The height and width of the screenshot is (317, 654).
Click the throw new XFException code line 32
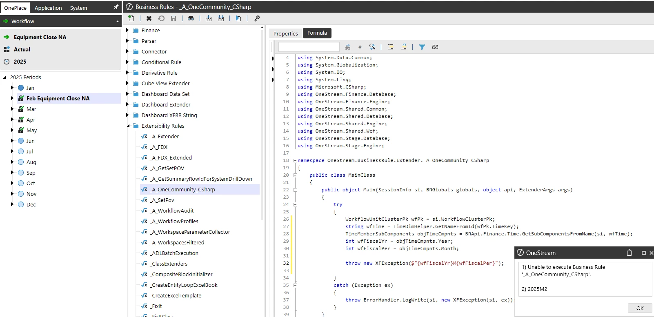[425, 263]
